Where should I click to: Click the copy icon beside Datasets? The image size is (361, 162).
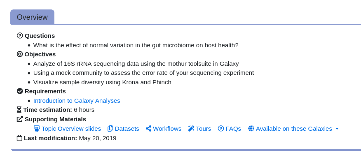110,128
